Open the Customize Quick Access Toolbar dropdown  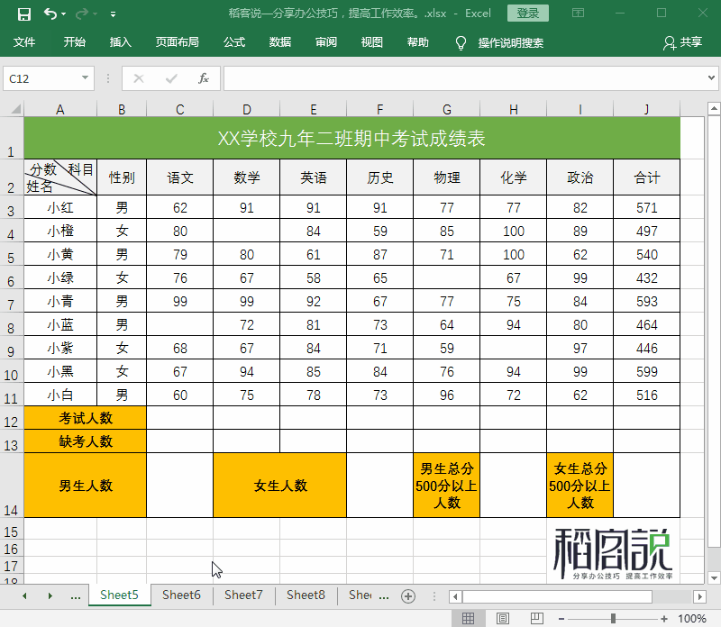[113, 13]
